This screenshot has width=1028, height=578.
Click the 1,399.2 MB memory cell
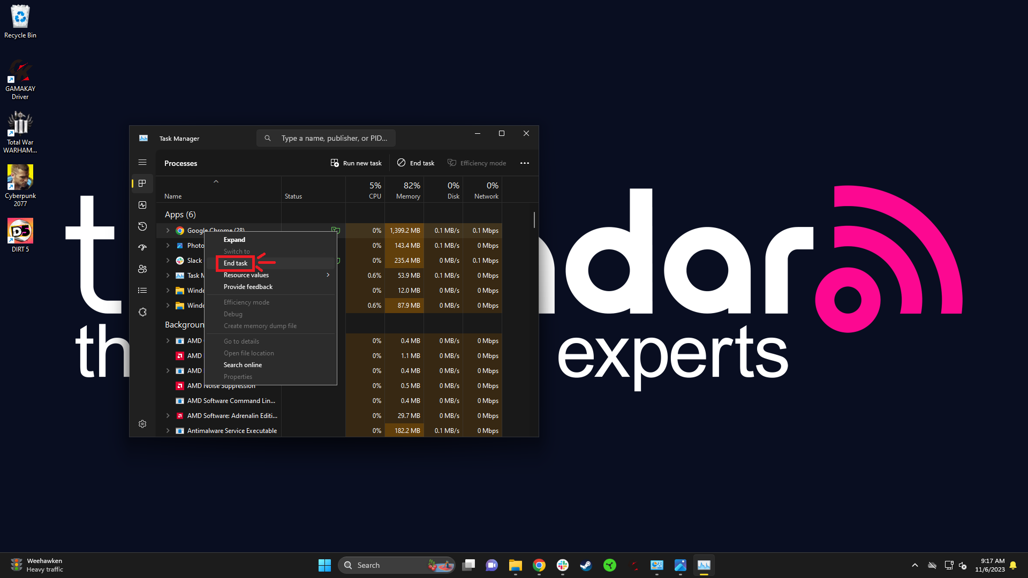pyautogui.click(x=404, y=231)
